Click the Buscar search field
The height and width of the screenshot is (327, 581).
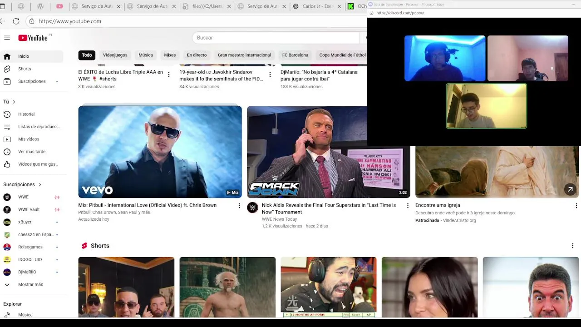click(276, 38)
